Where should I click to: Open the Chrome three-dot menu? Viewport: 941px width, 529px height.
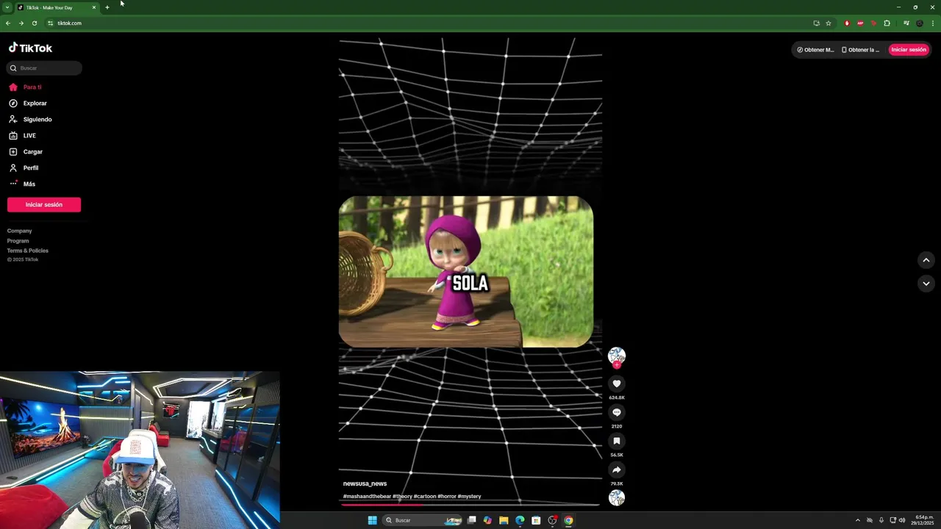pyautogui.click(x=932, y=23)
